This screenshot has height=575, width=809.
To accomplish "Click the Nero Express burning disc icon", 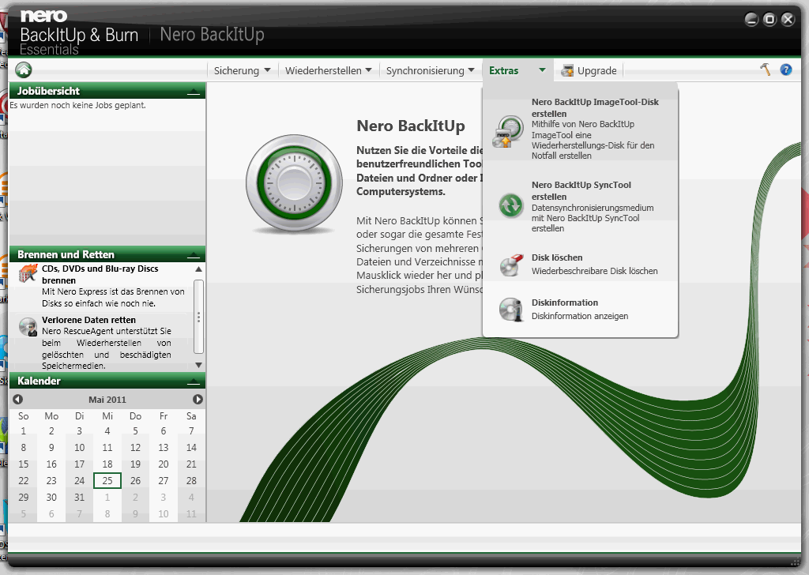I will point(28,273).
